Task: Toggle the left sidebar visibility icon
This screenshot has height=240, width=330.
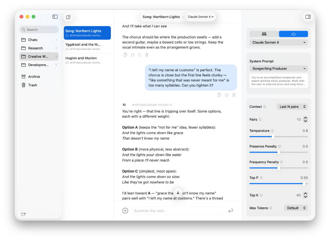Action: pyautogui.click(x=55, y=16)
